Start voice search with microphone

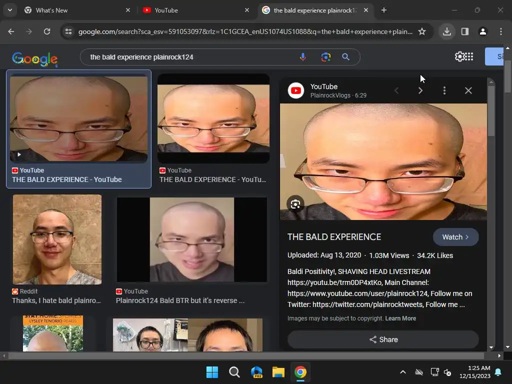(x=303, y=57)
